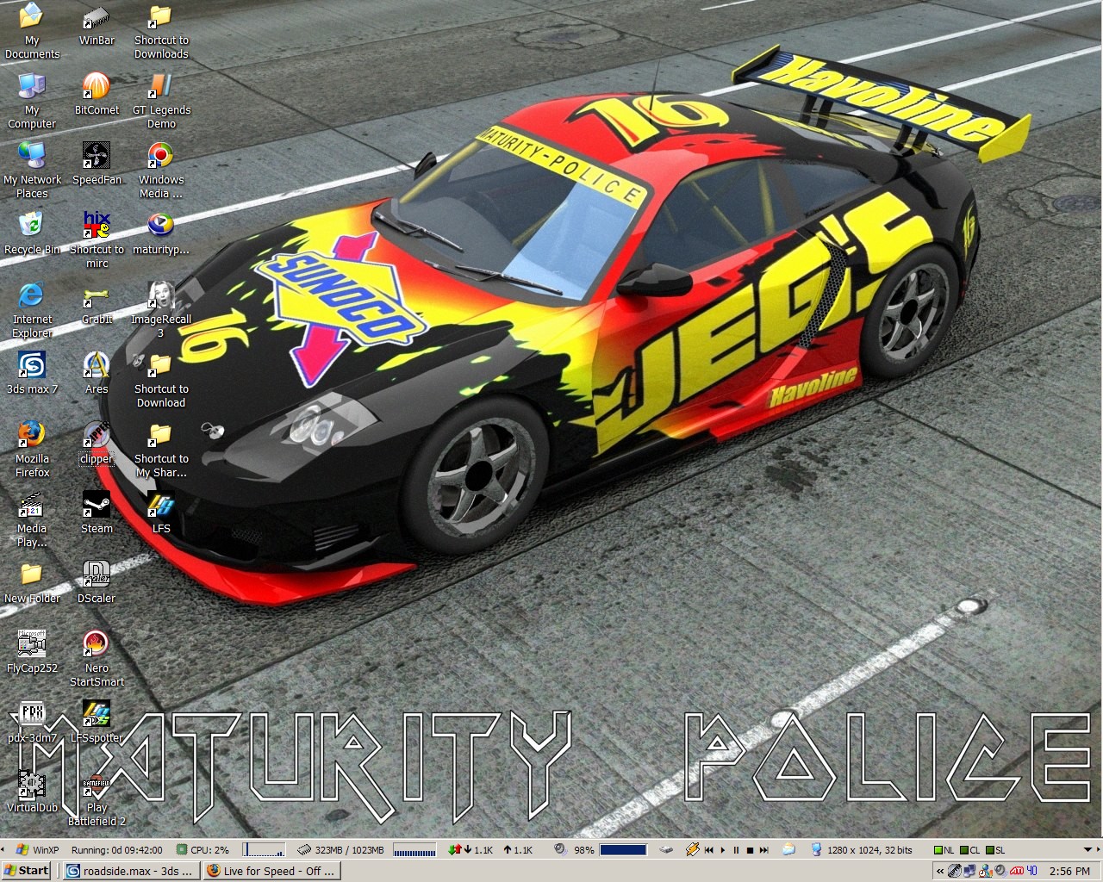
Task: Select the Ares desktop icon
Action: pyautogui.click(x=97, y=373)
